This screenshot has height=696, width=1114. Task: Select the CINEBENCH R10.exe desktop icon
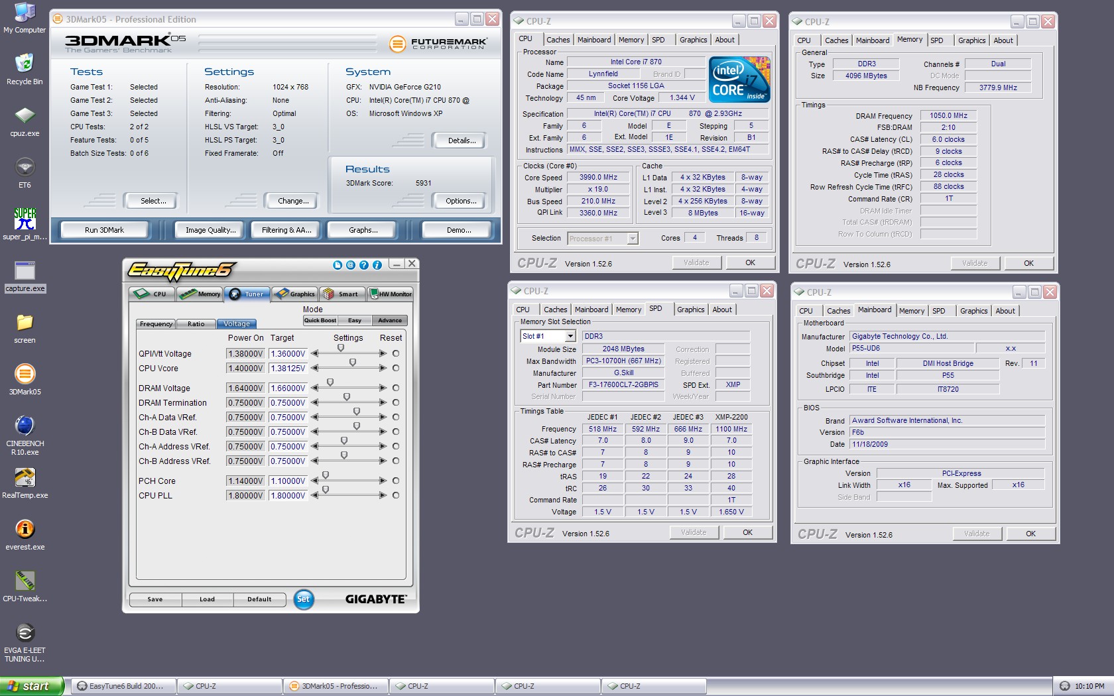point(25,435)
